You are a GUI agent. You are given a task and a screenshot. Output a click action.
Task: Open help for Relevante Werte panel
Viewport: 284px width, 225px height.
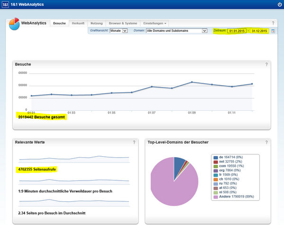(134, 142)
